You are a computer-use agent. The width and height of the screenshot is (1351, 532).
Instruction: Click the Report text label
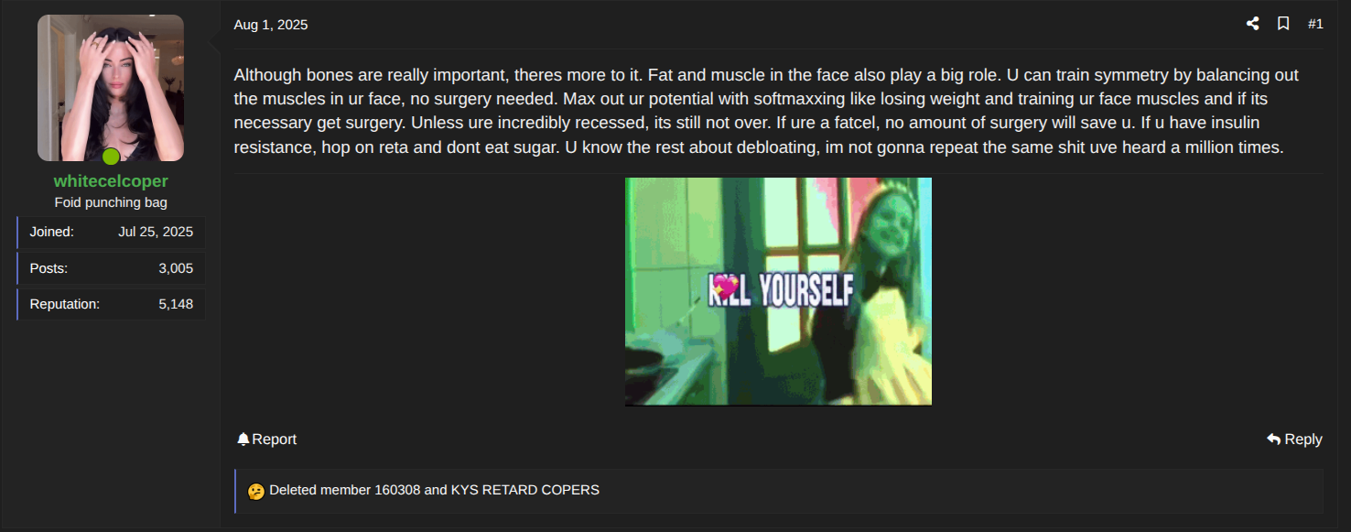coord(275,440)
